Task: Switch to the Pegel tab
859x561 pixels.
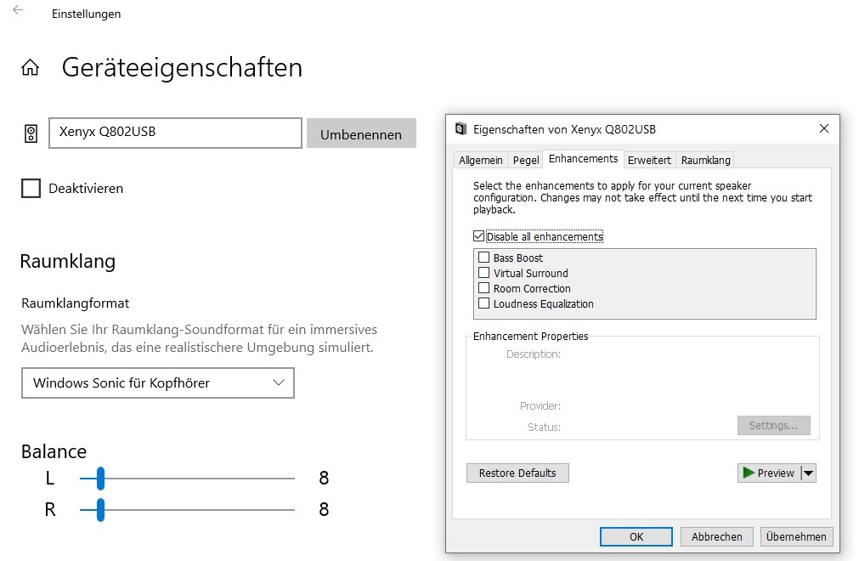Action: pos(526,160)
